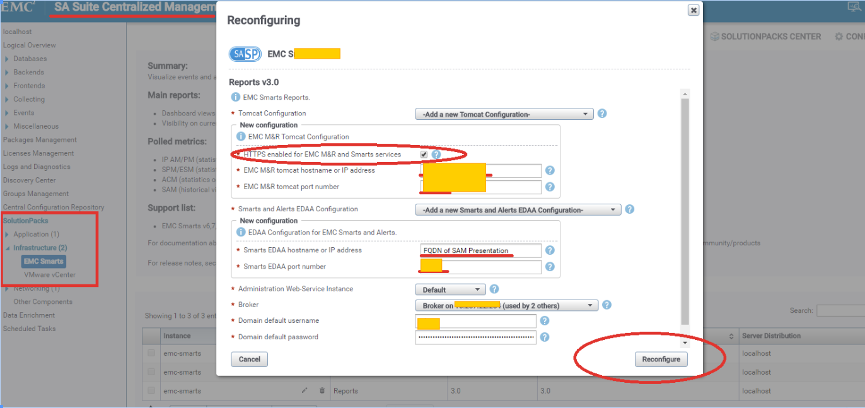
Task: Click help icon next to HTTPS enabled checkbox
Action: coord(436,154)
